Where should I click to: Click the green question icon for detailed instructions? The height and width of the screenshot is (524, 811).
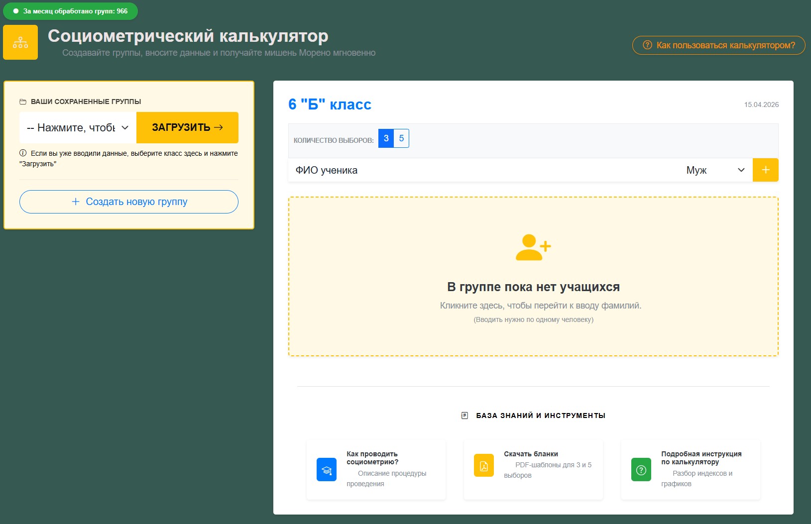pos(642,469)
